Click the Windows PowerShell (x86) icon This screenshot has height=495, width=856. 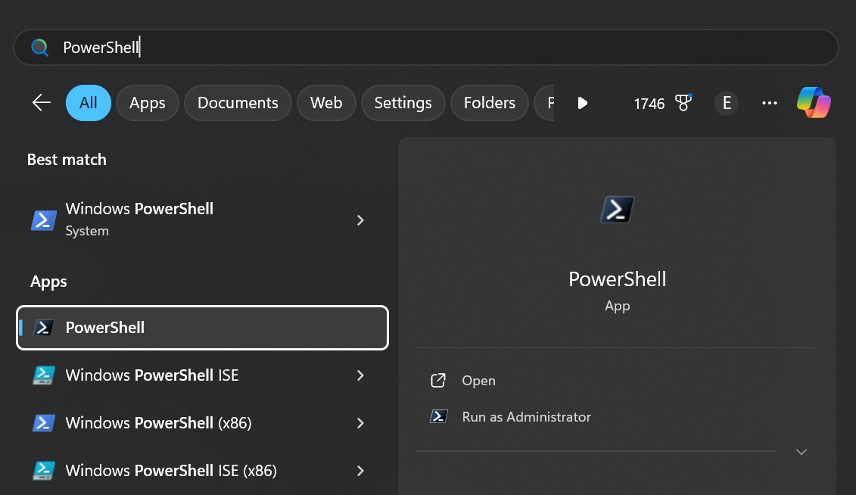(x=44, y=423)
